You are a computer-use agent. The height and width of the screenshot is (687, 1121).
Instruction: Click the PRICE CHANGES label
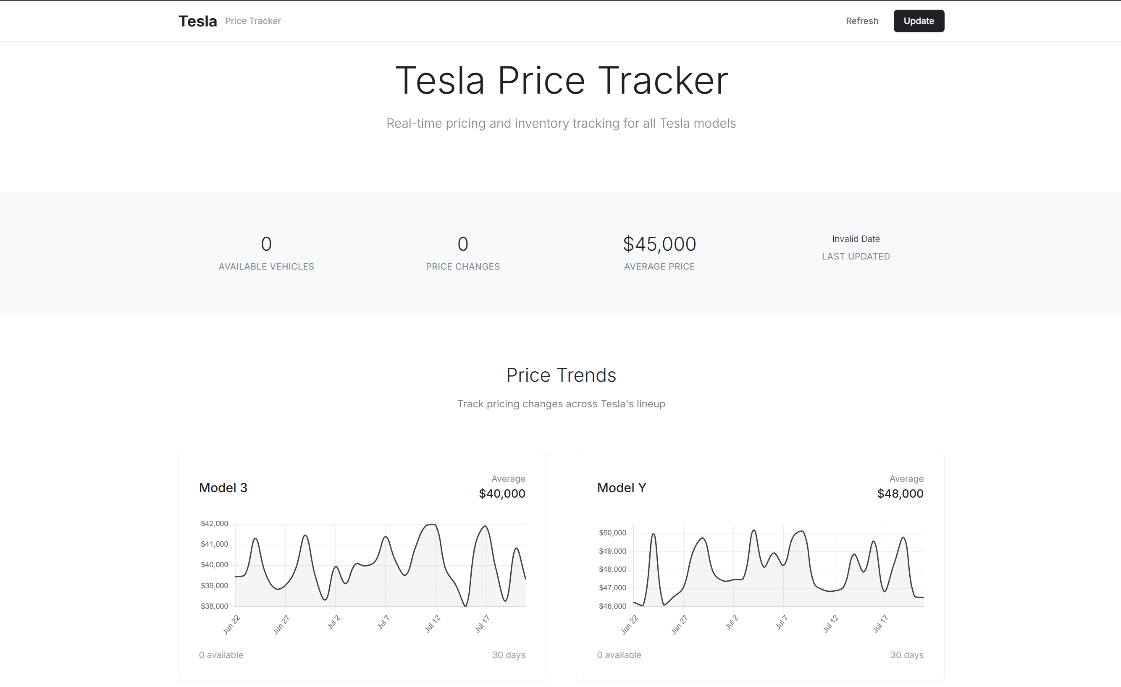(463, 267)
